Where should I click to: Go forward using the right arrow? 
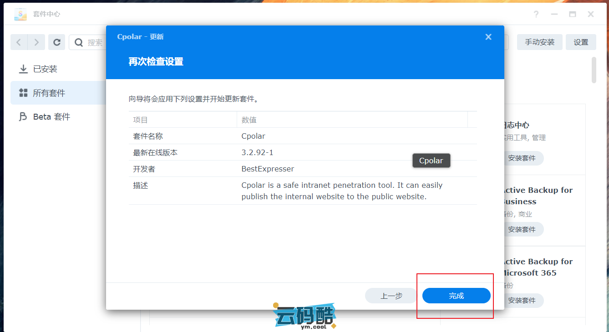point(36,42)
